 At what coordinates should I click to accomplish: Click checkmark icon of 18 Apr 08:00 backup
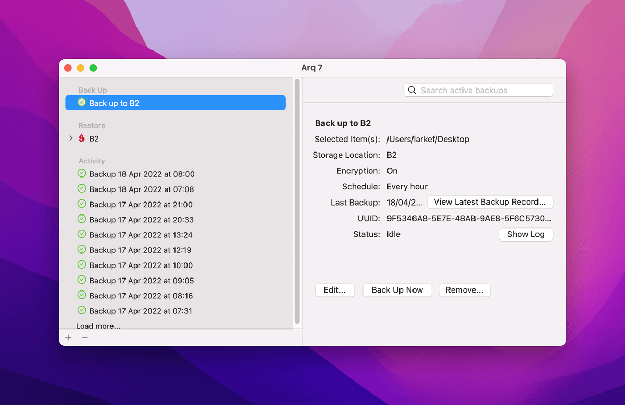(x=82, y=174)
